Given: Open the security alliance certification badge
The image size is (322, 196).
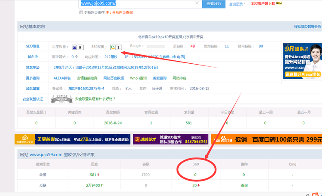Looking at the screenshot, I should click(x=61, y=99).
